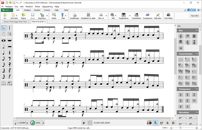The height and width of the screenshot is (130, 202).
Task: Open the NCH-Paket toolbox
Action: pyautogui.click(x=169, y=16)
